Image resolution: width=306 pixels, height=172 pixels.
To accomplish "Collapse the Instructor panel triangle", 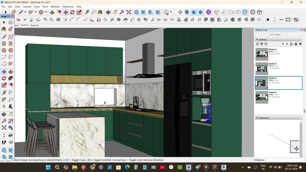I will 257,118.
